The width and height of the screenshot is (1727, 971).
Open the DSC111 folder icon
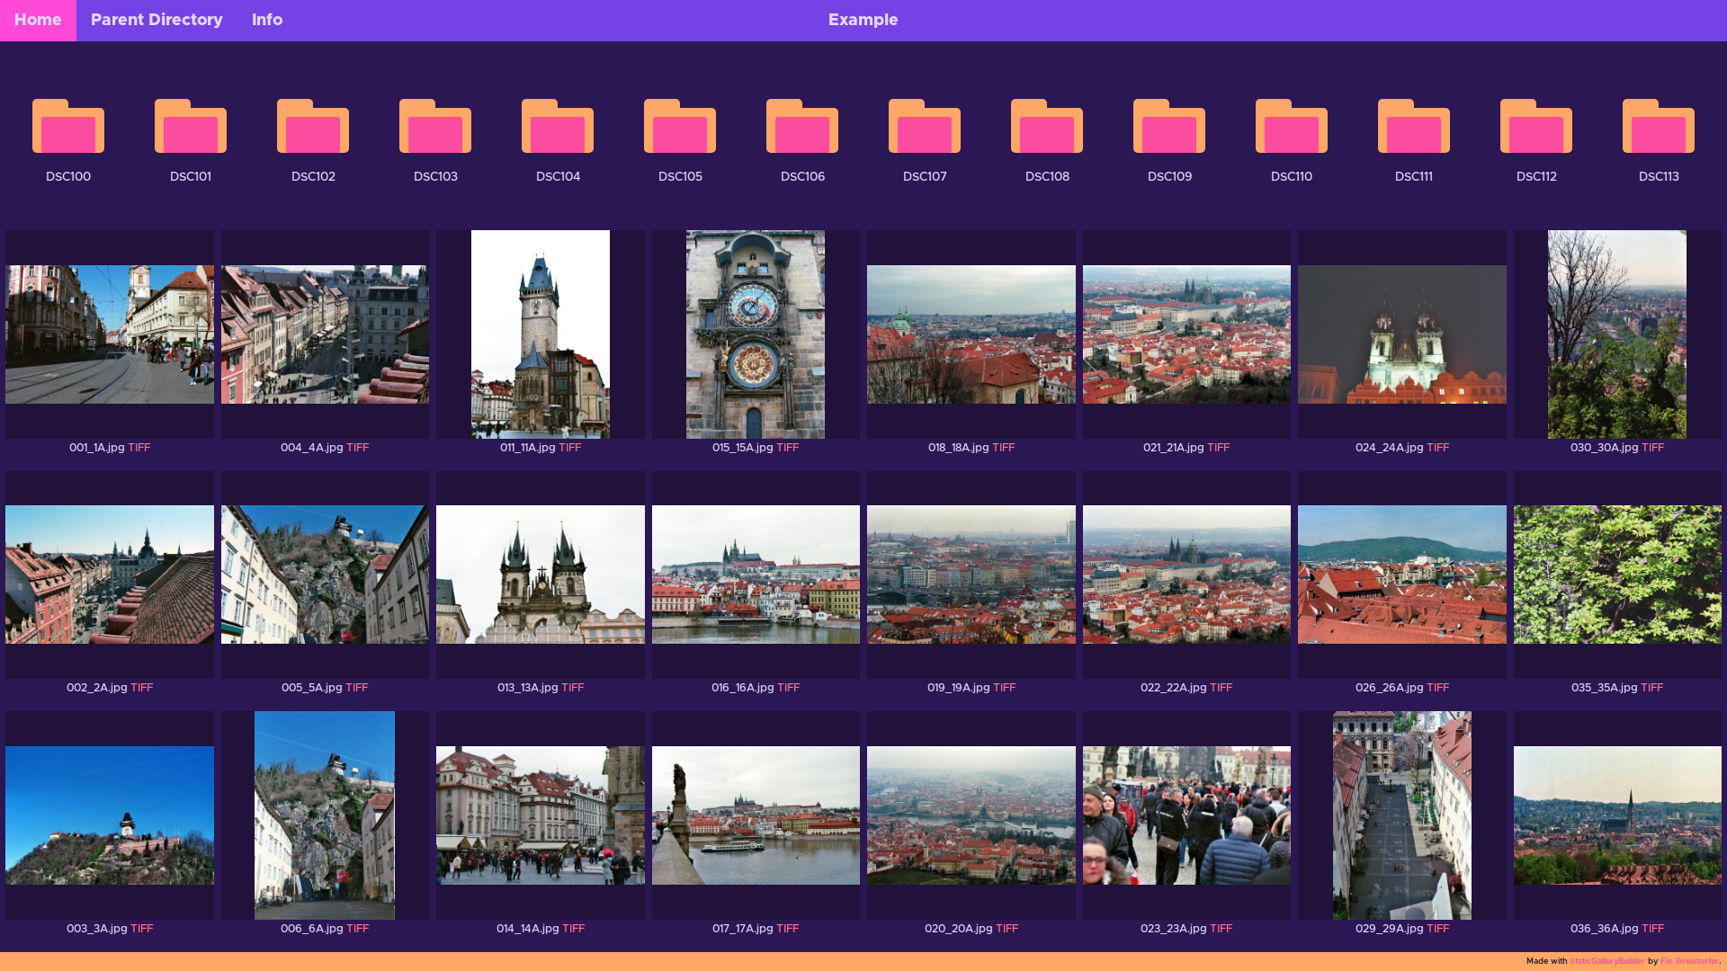(1414, 127)
